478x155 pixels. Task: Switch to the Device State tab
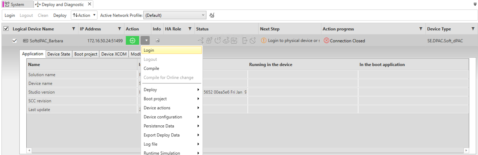click(59, 54)
